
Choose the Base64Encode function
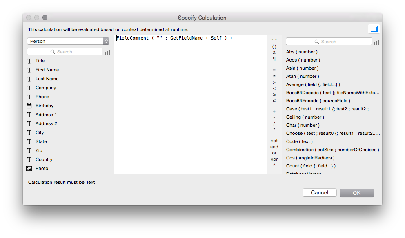pos(318,101)
